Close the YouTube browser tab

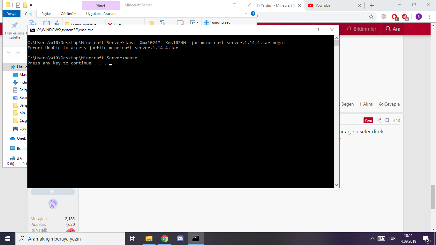click(x=360, y=5)
